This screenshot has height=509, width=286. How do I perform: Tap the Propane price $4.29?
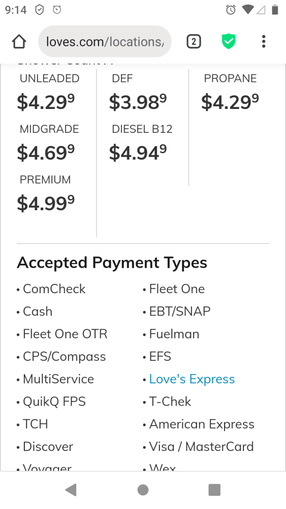230,102
